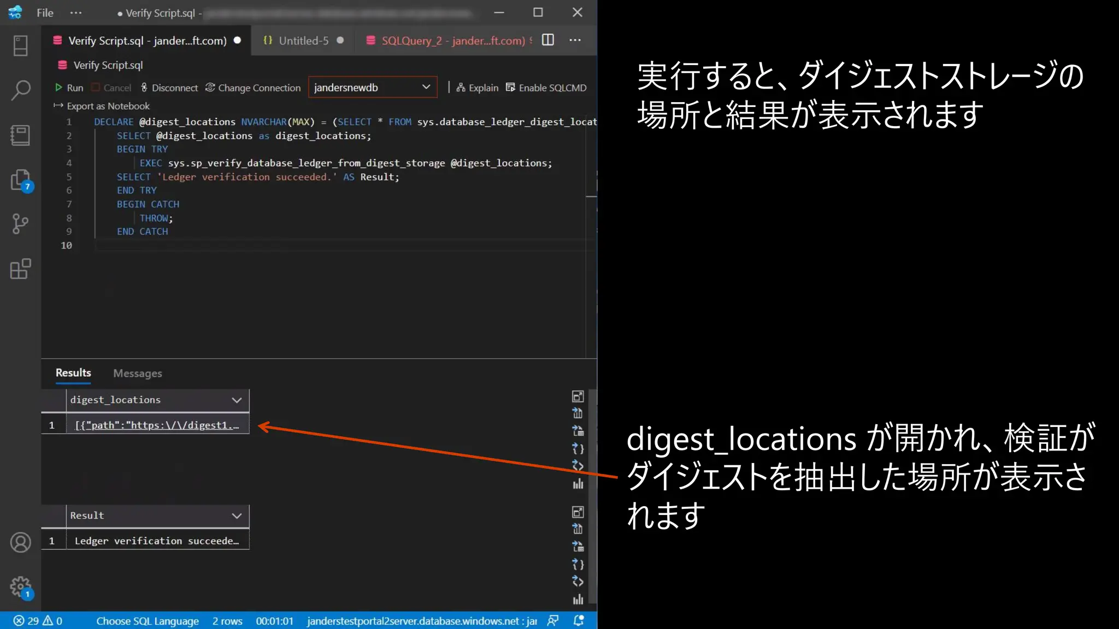Save digest_locations result as Excel

click(x=578, y=431)
